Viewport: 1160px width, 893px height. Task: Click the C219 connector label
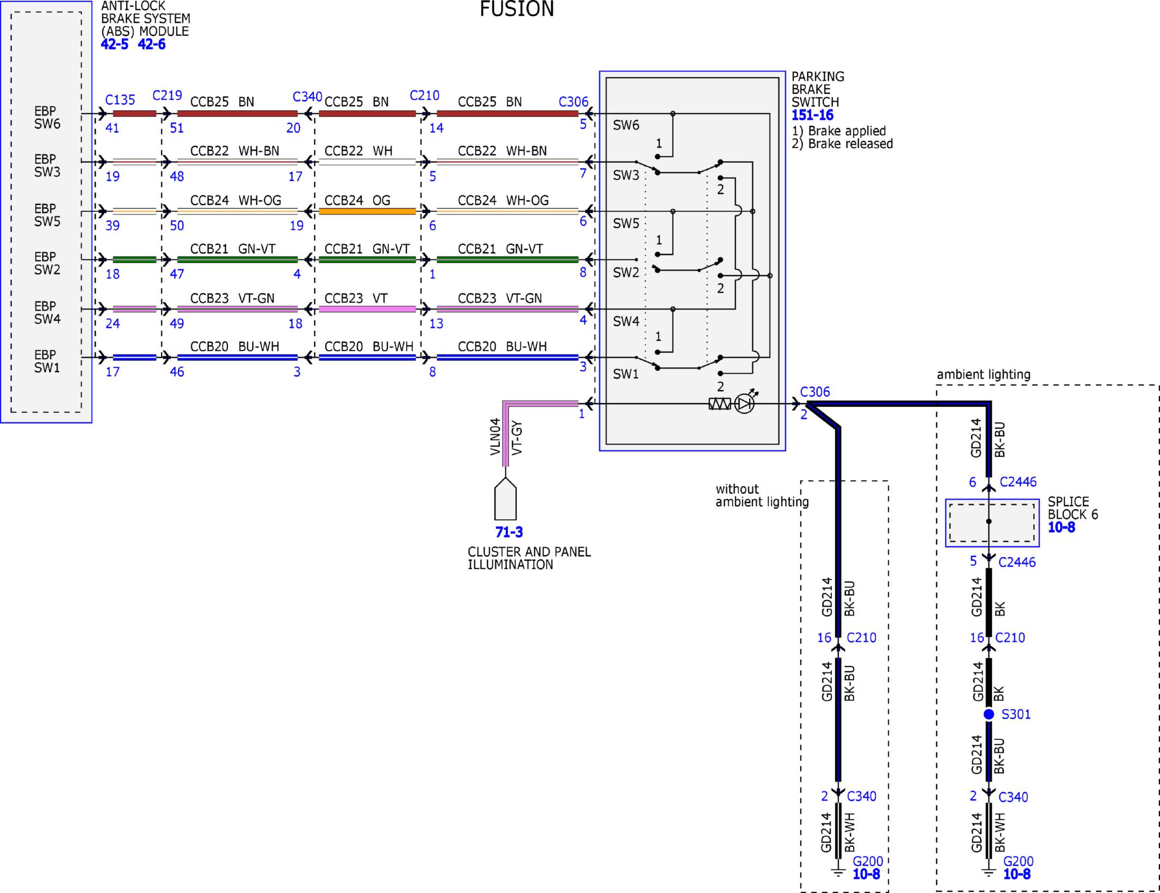(x=167, y=95)
